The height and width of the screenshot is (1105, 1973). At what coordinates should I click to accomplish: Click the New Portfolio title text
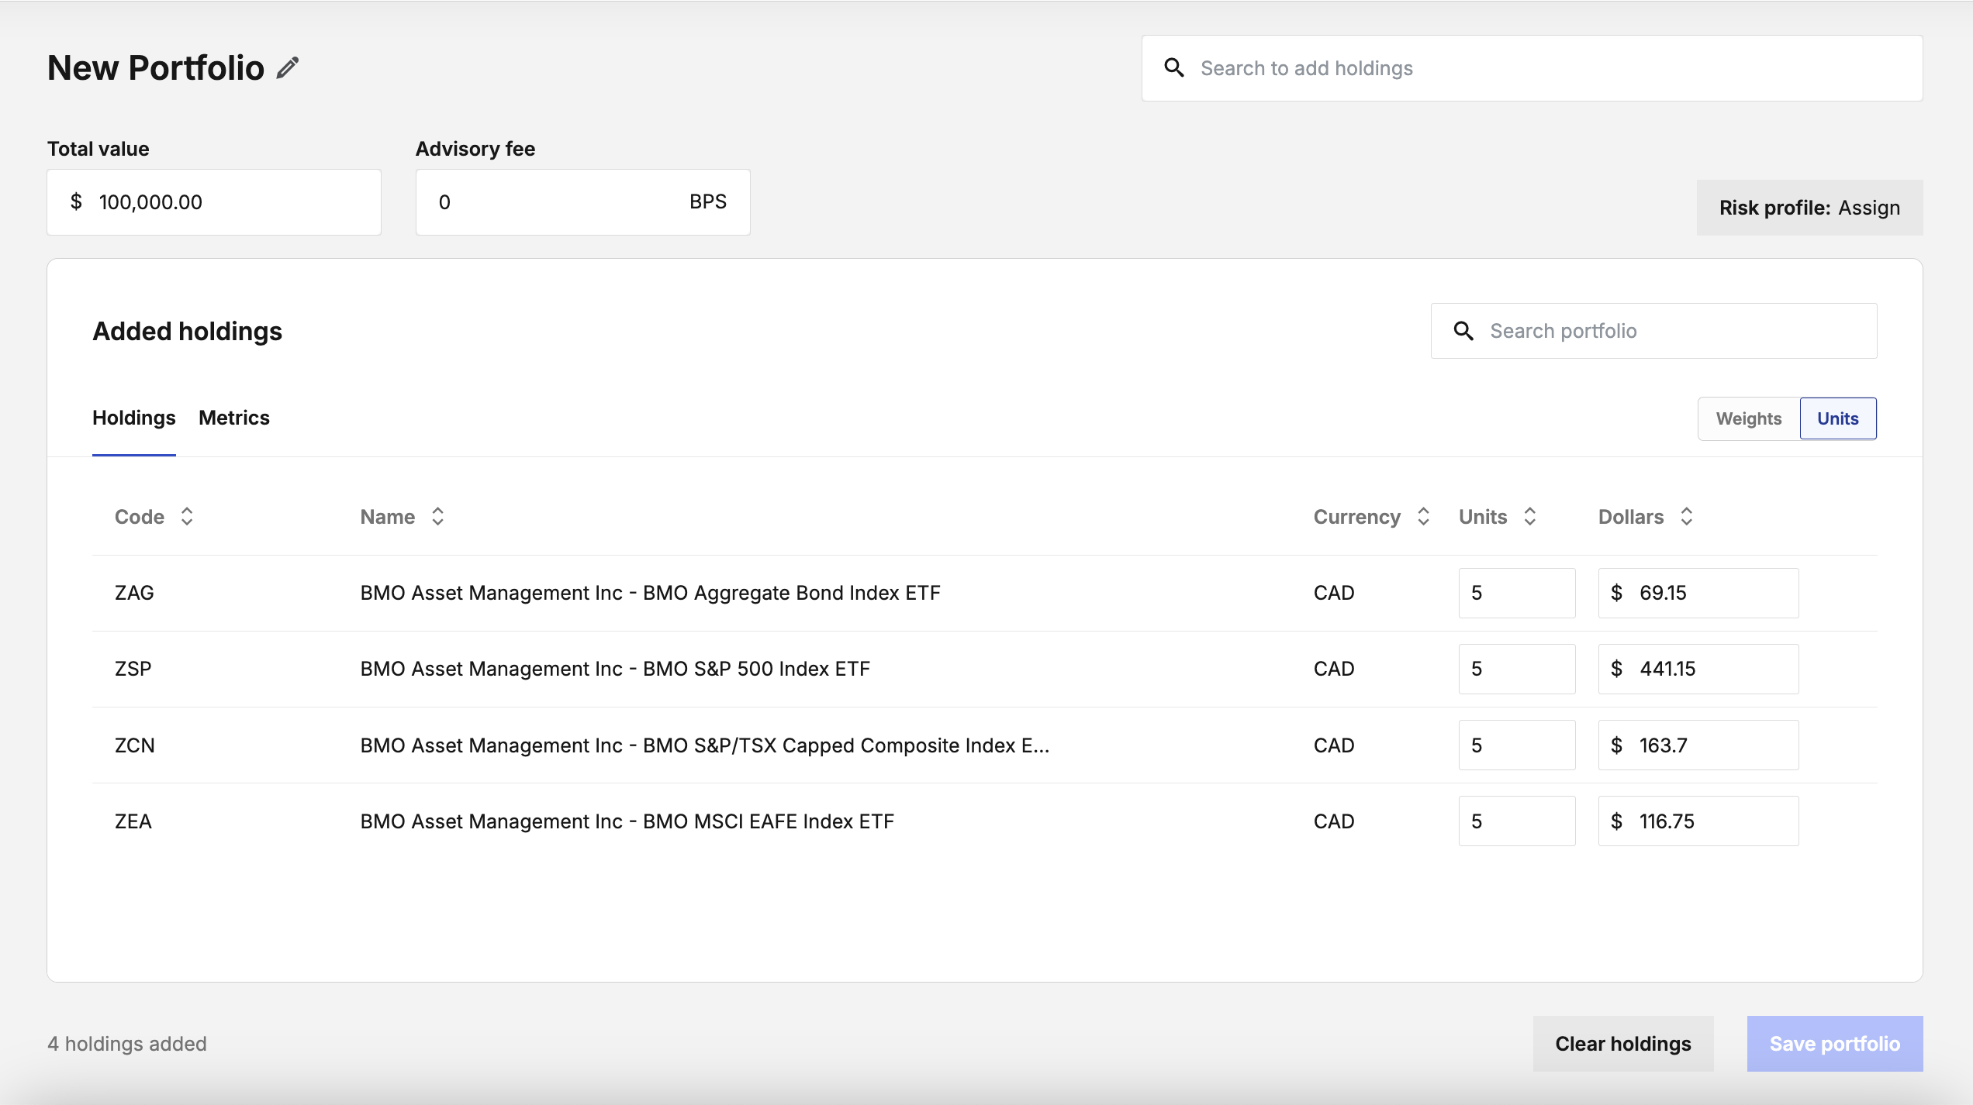point(156,68)
